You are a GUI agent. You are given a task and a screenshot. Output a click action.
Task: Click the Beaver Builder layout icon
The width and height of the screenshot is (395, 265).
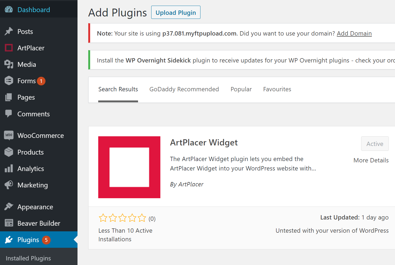coord(9,223)
